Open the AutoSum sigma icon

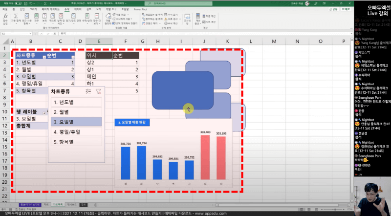click(x=16, y=19)
